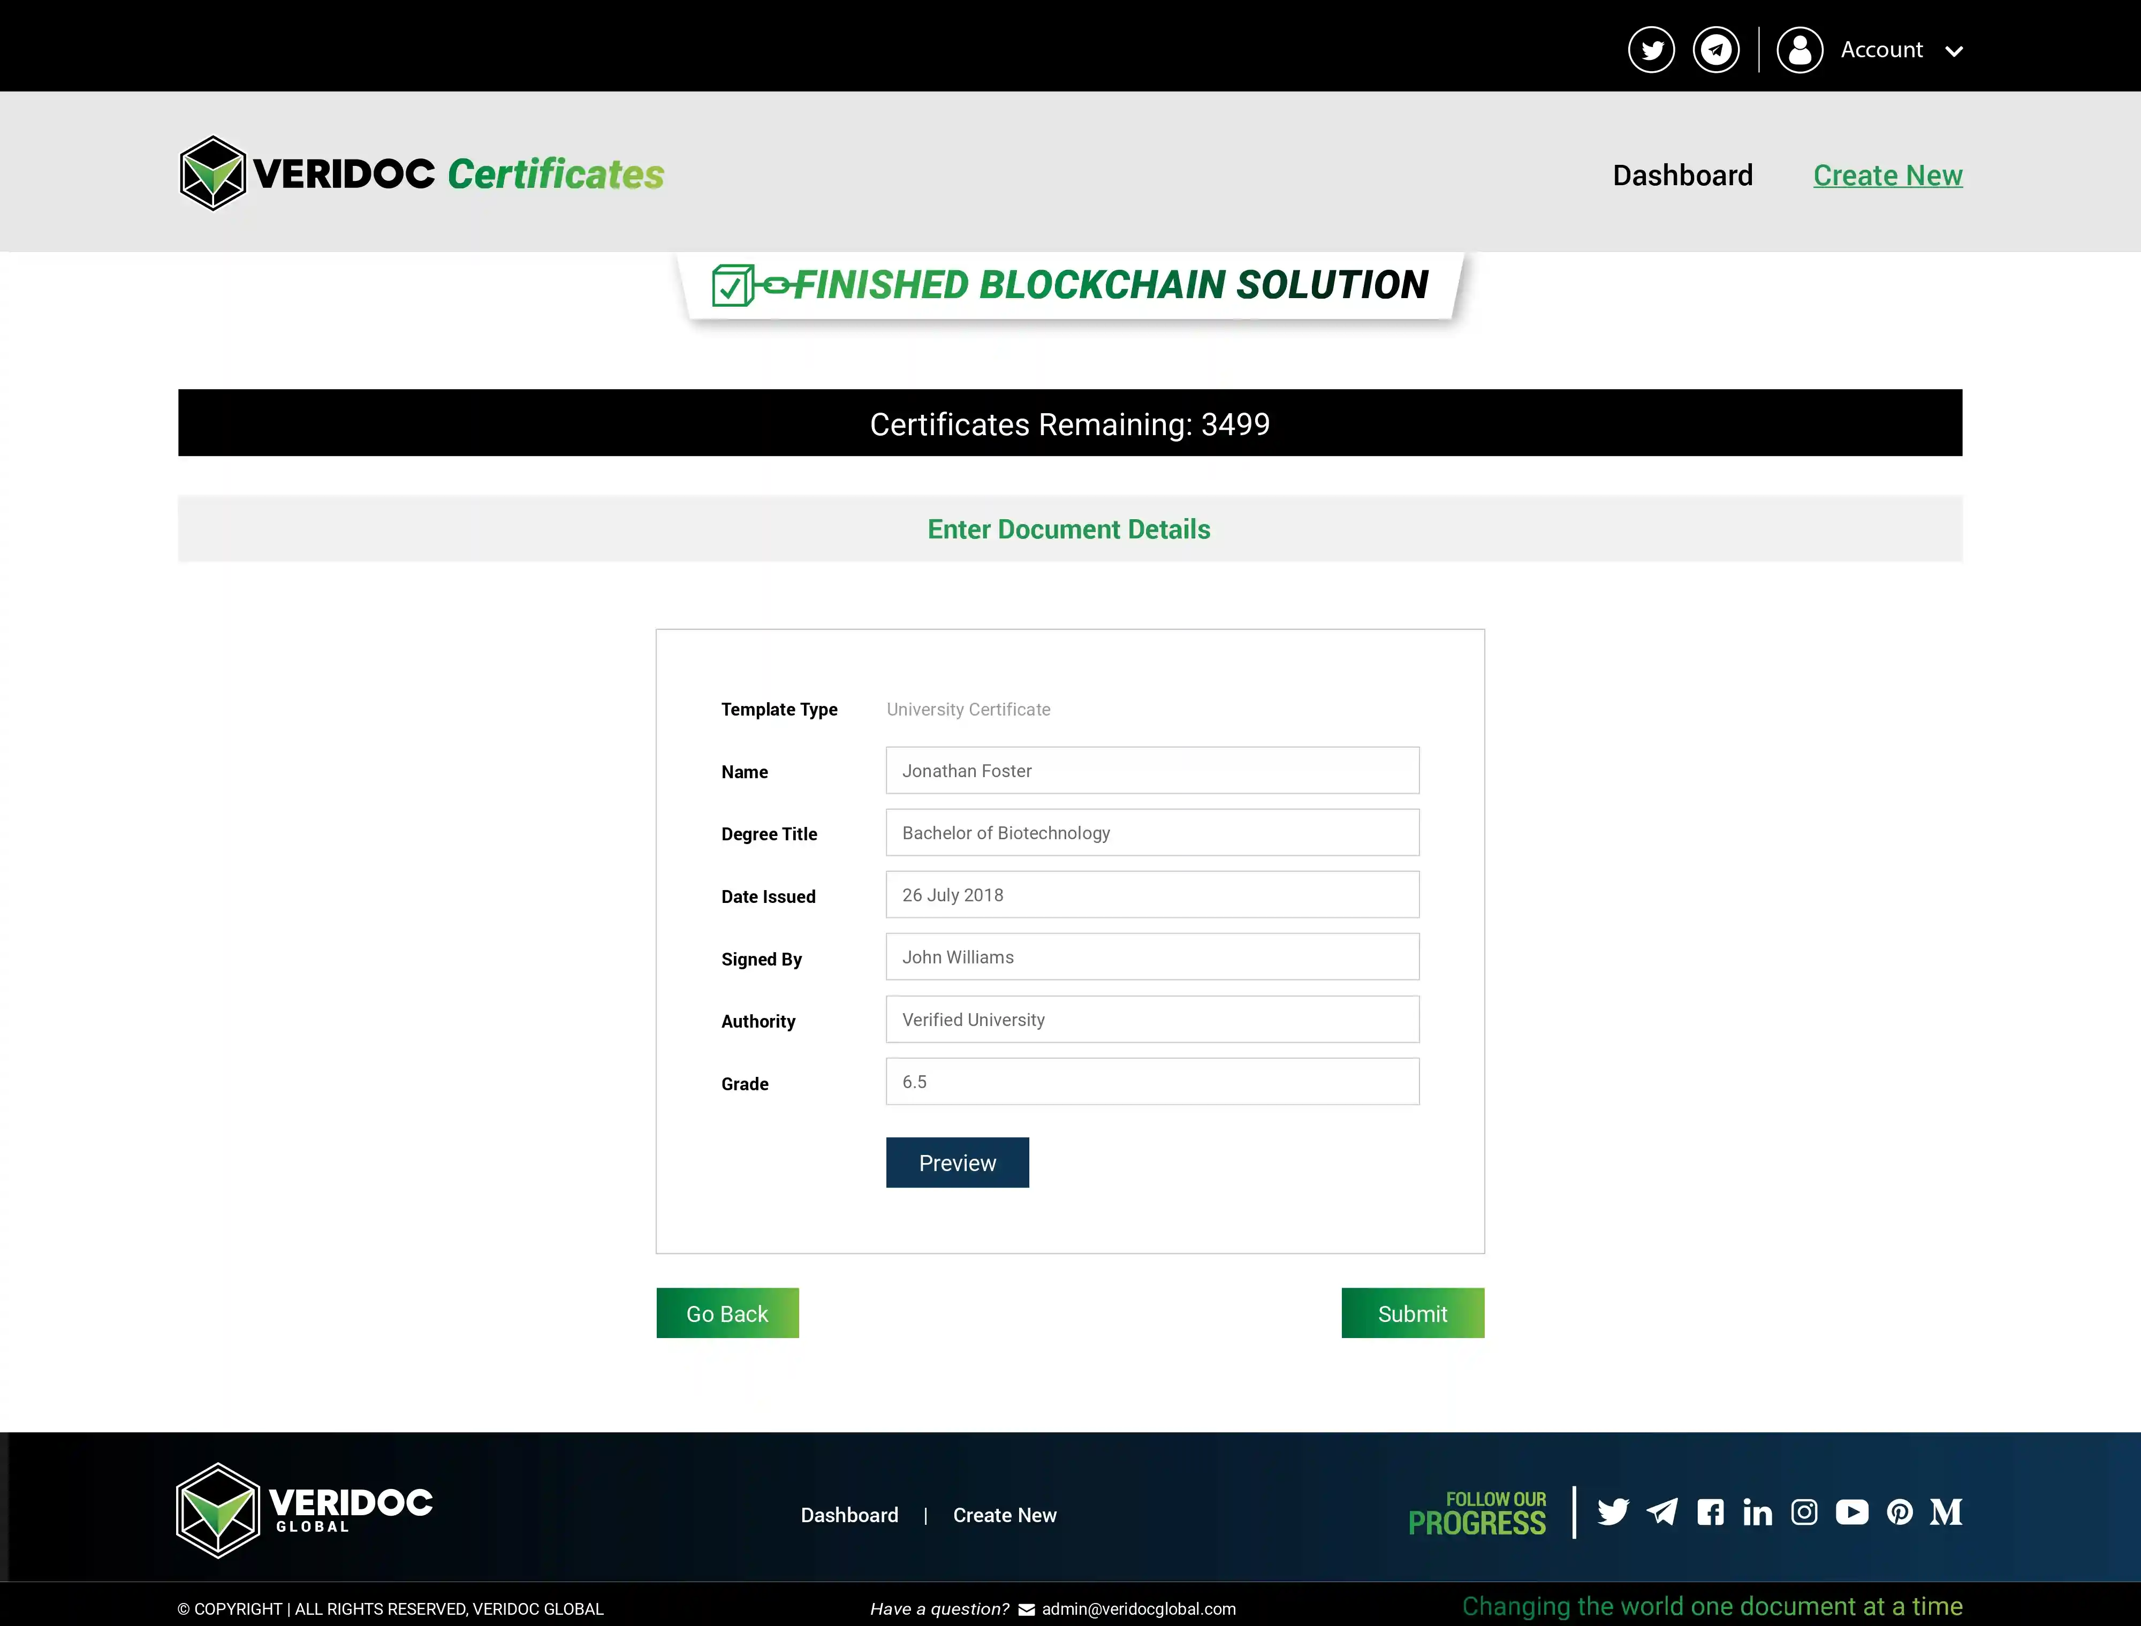Open footer YouTube icon

1851,1512
